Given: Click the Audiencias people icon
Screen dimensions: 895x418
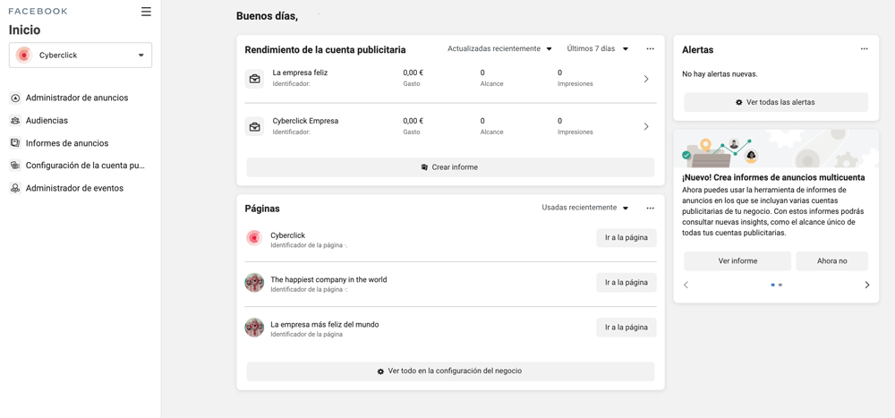Looking at the screenshot, I should pyautogui.click(x=15, y=121).
